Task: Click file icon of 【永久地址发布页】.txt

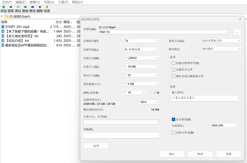Action: pyautogui.click(x=3, y=36)
